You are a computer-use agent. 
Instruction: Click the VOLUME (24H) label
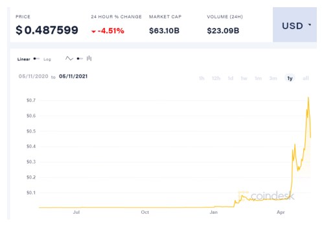[225, 17]
